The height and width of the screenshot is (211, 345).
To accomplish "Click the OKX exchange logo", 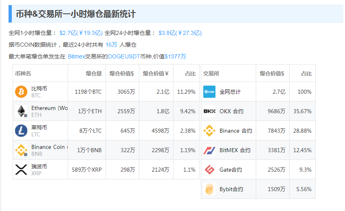I will point(209,111).
